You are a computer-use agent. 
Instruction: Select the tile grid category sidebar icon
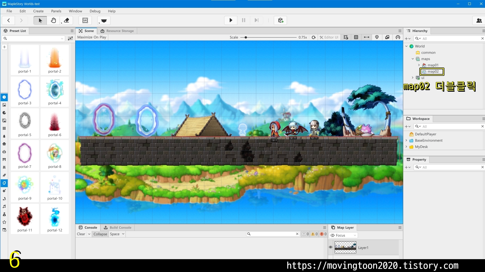coord(4,128)
